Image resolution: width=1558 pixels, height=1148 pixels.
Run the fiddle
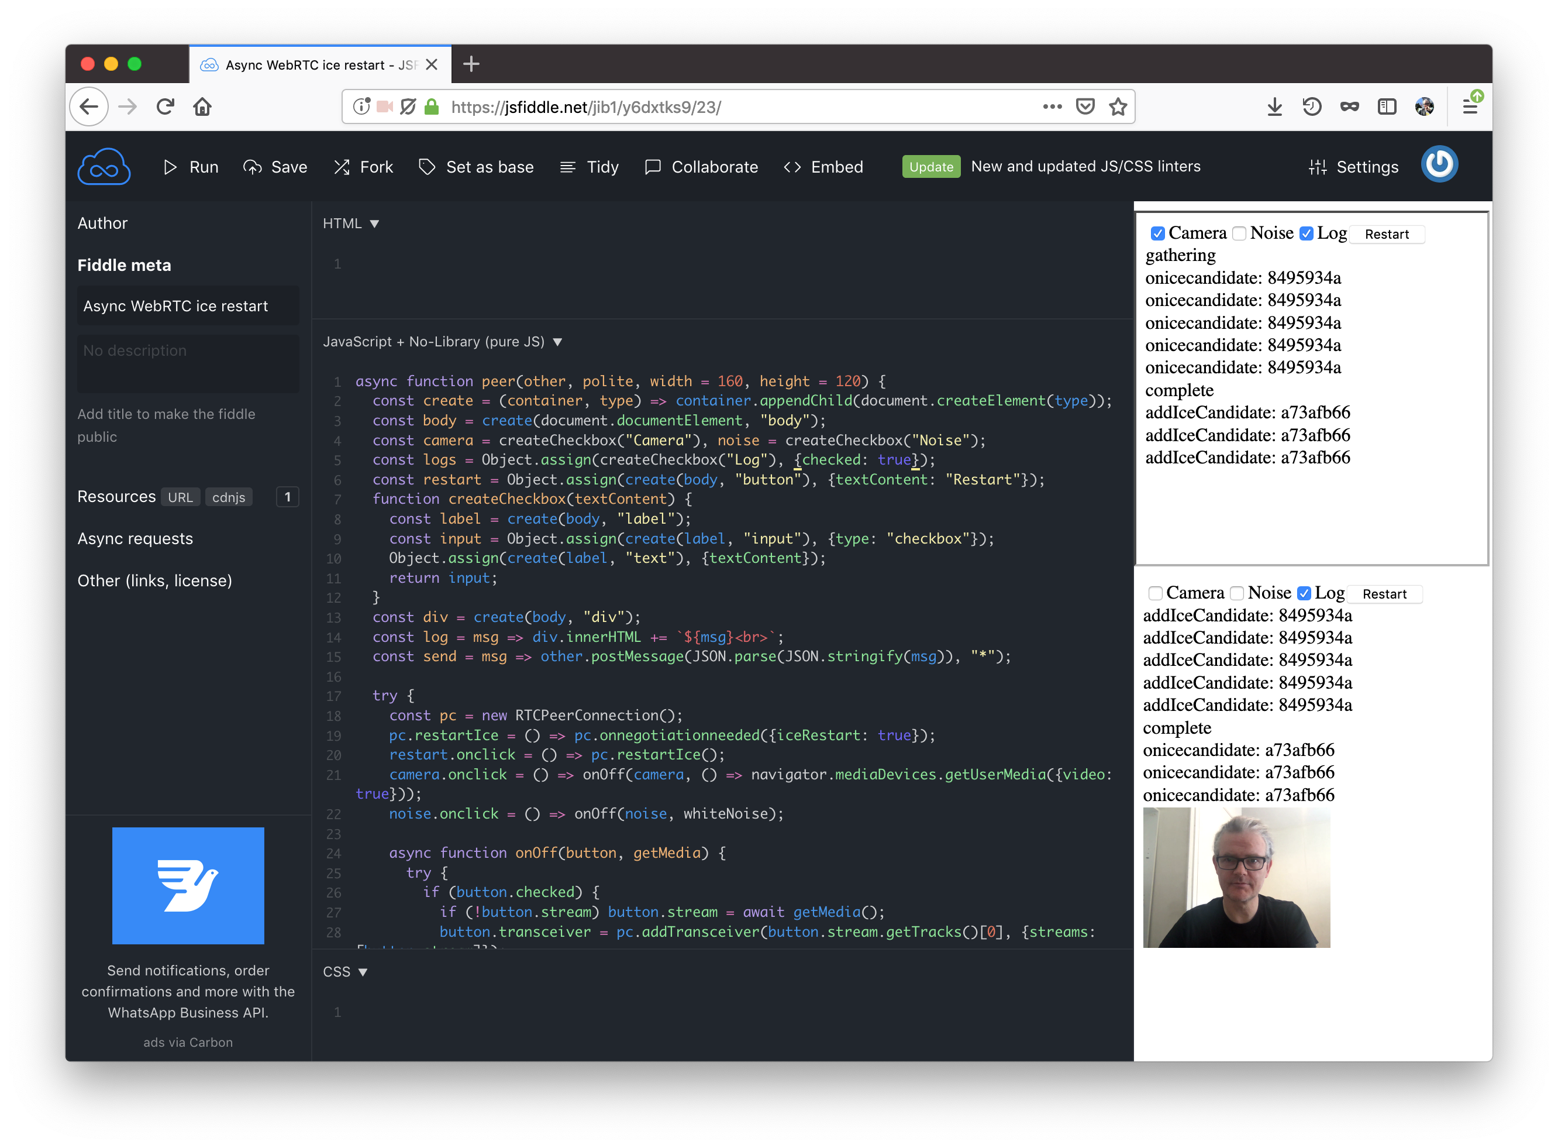pos(191,167)
